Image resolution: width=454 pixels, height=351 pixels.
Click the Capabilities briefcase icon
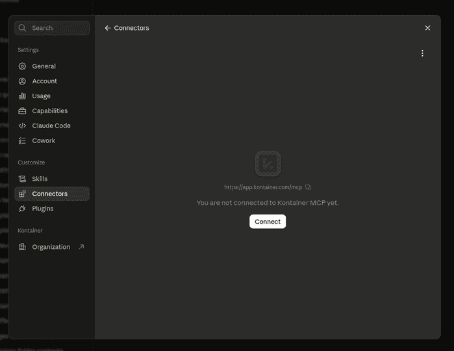tap(22, 111)
